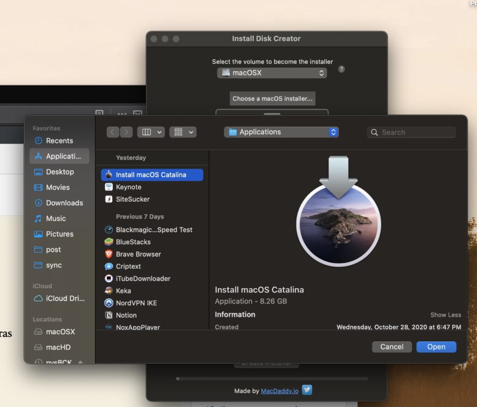Click the Open button
Viewport: 477px width, 407px height.
(x=436, y=347)
